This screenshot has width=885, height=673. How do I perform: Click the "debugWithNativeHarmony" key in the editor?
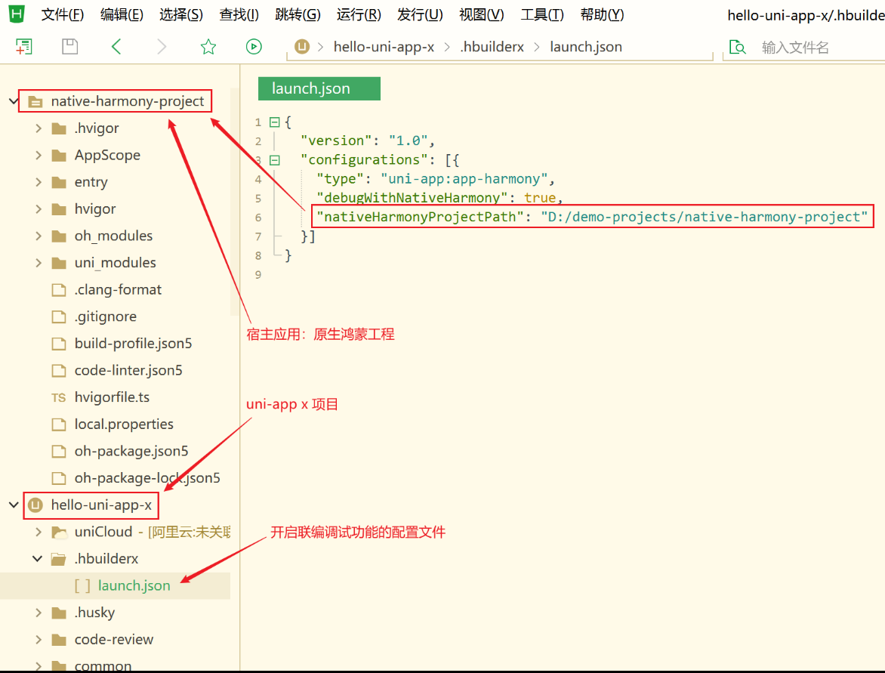click(x=412, y=198)
